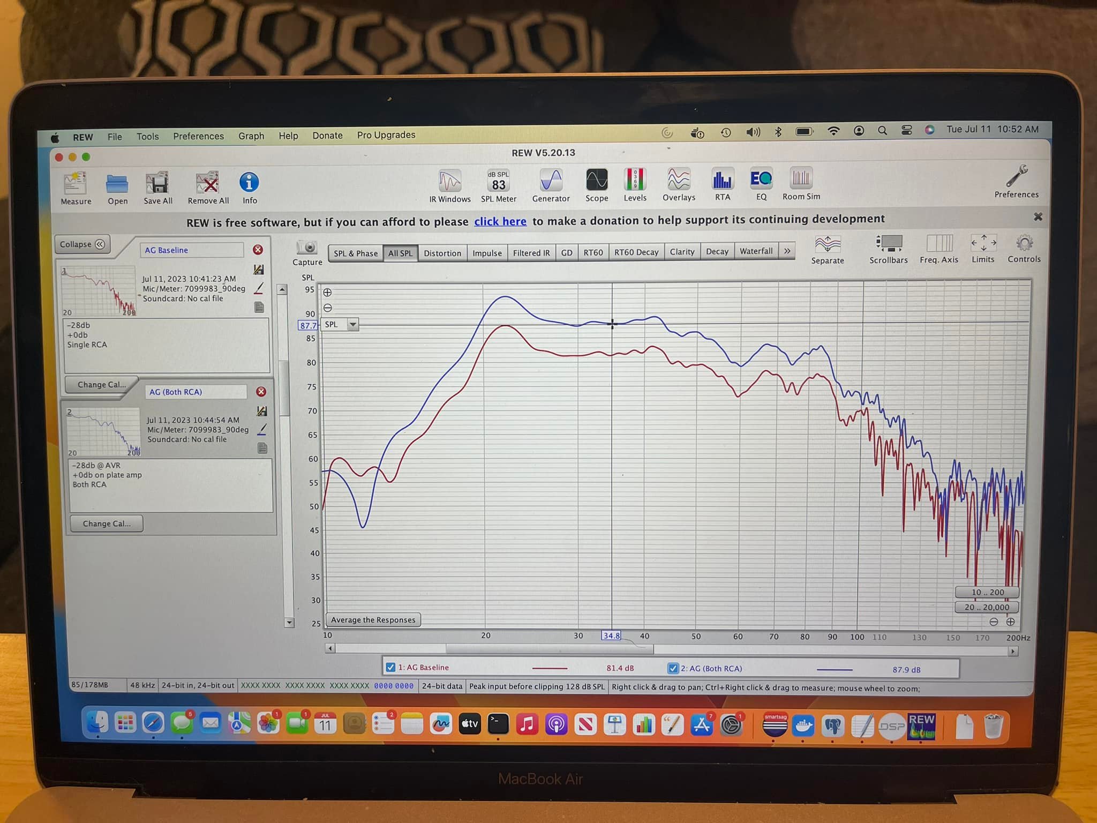Click the AG Baseline notes area
This screenshot has width=1097, height=823.
[167, 346]
